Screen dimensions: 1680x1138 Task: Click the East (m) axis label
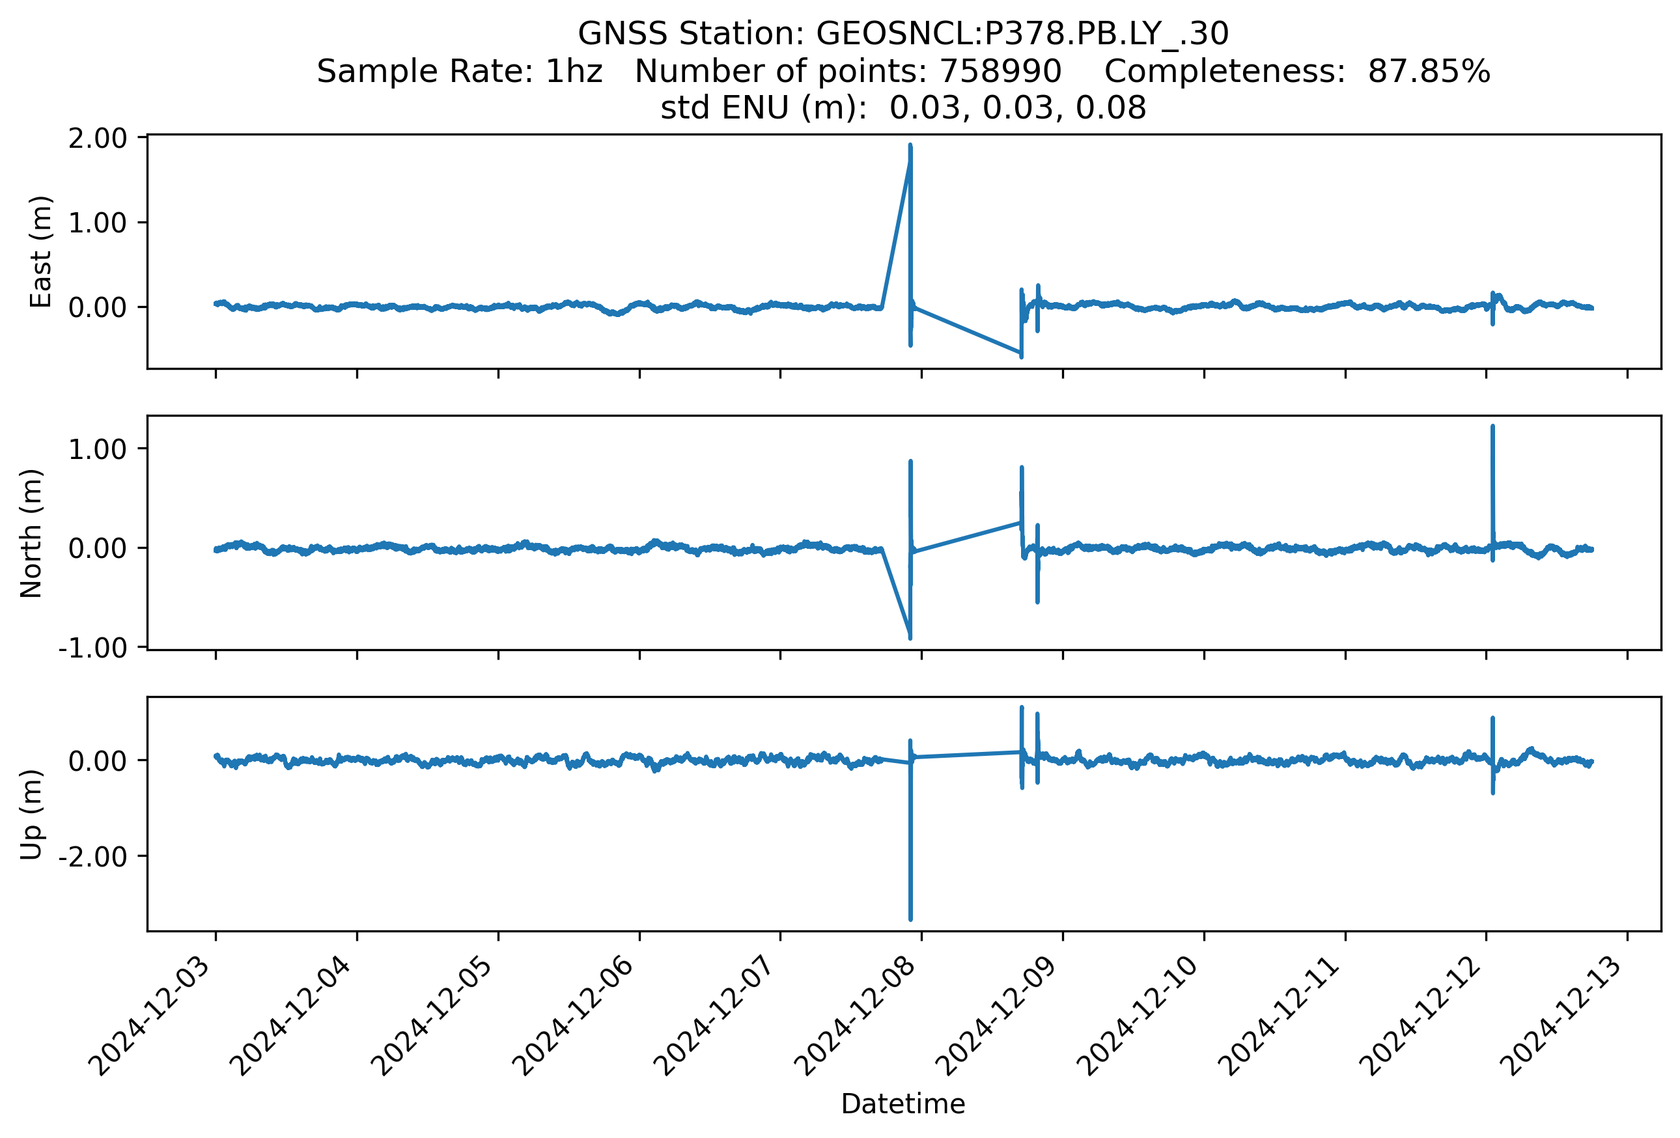40,251
